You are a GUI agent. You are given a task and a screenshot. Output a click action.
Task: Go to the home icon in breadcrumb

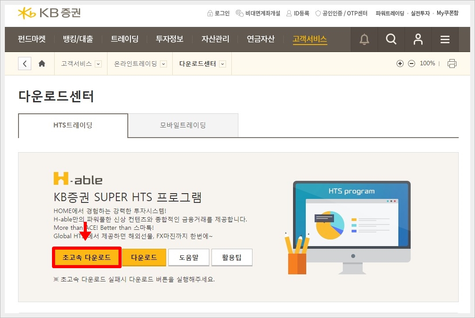pos(42,64)
